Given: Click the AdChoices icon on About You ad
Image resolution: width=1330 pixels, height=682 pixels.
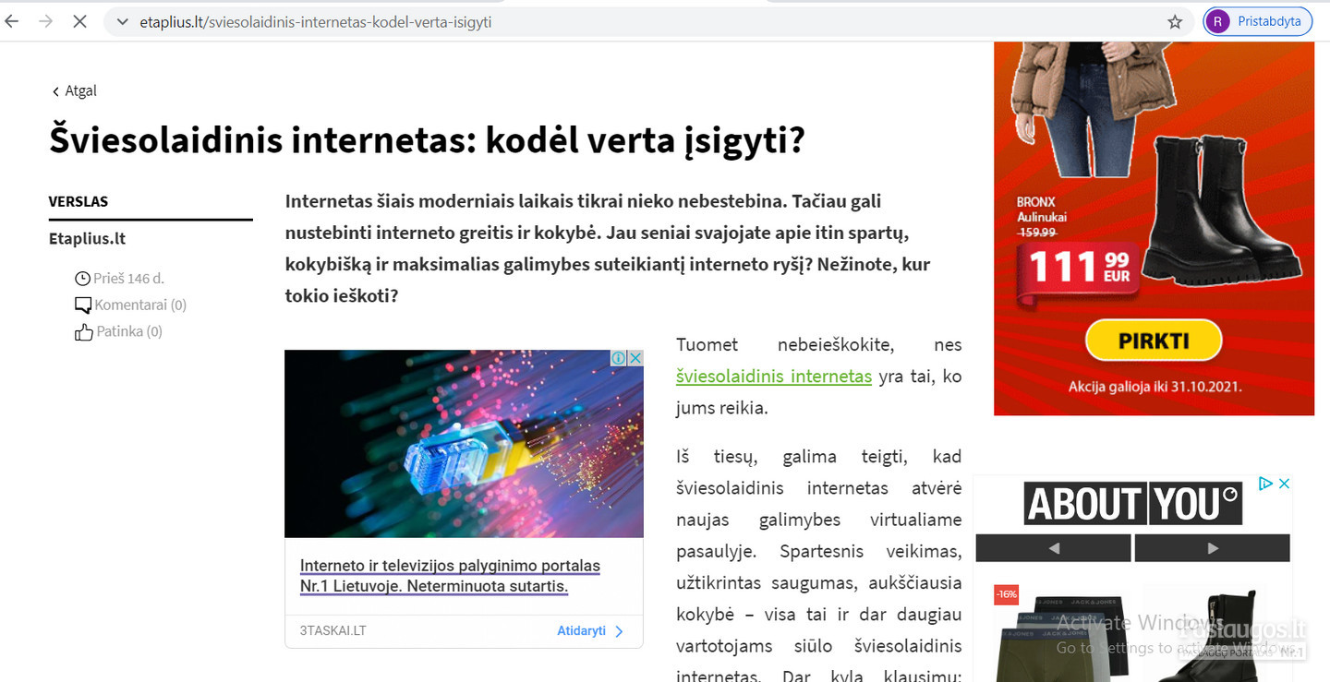Looking at the screenshot, I should tap(1265, 484).
